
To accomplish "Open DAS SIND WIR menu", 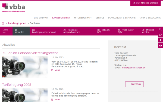I will (x=41, y=18).
